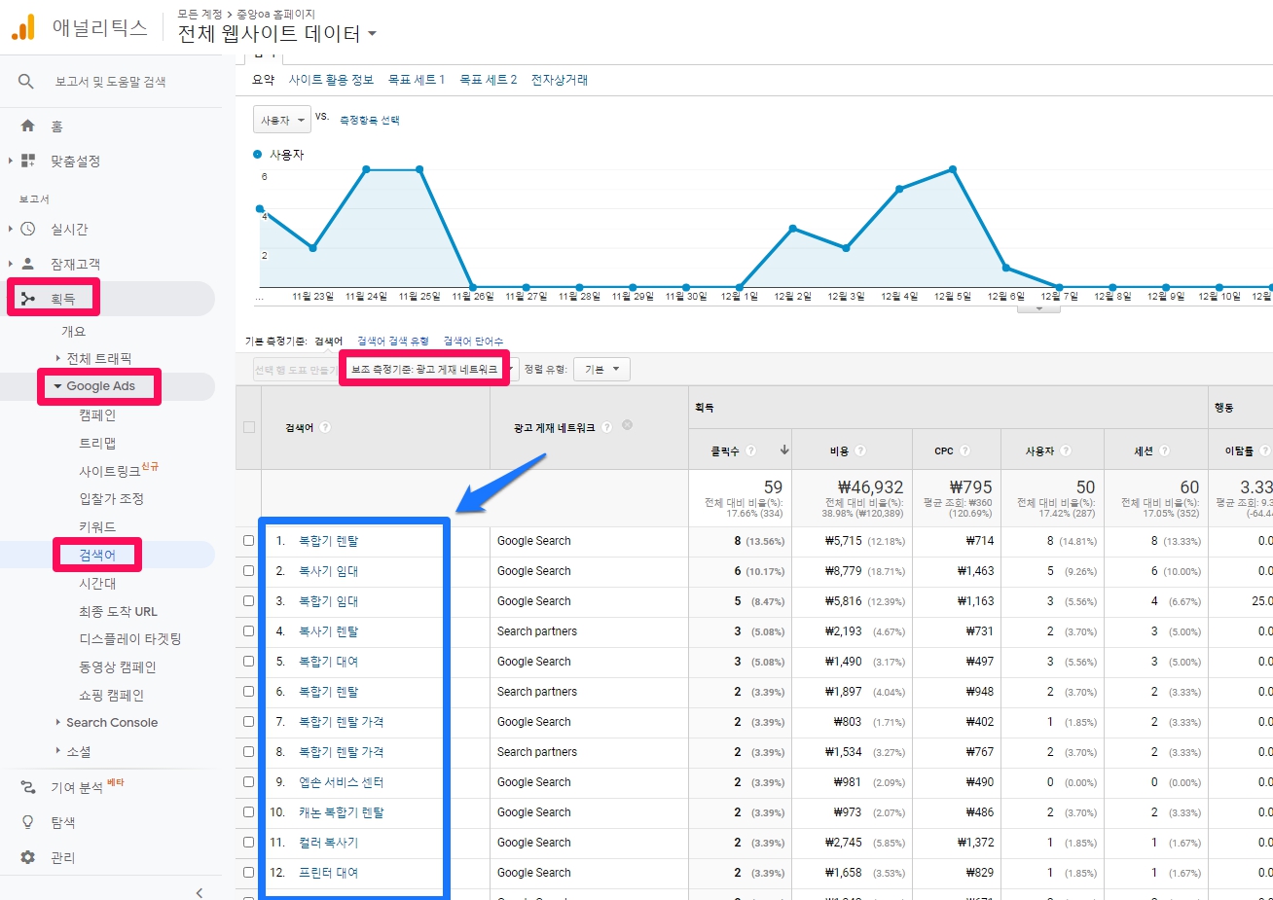Check the box for row 5 복합기 대여
The width and height of the screenshot is (1273, 900).
(249, 662)
